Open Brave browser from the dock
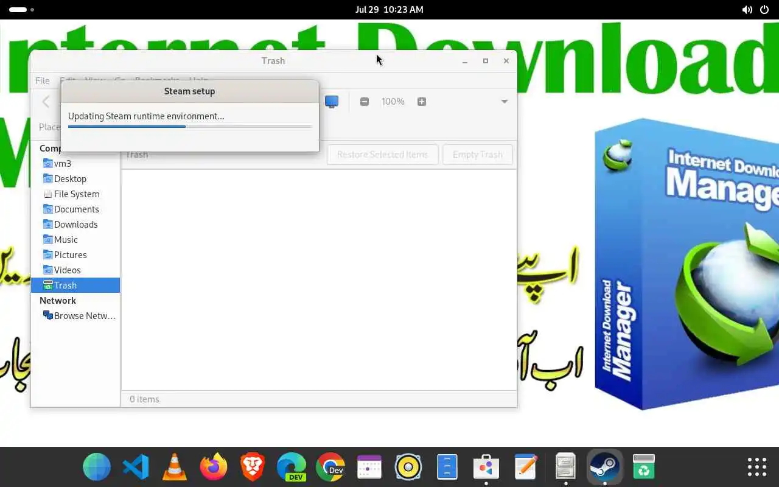This screenshot has width=779, height=487. pyautogui.click(x=253, y=468)
